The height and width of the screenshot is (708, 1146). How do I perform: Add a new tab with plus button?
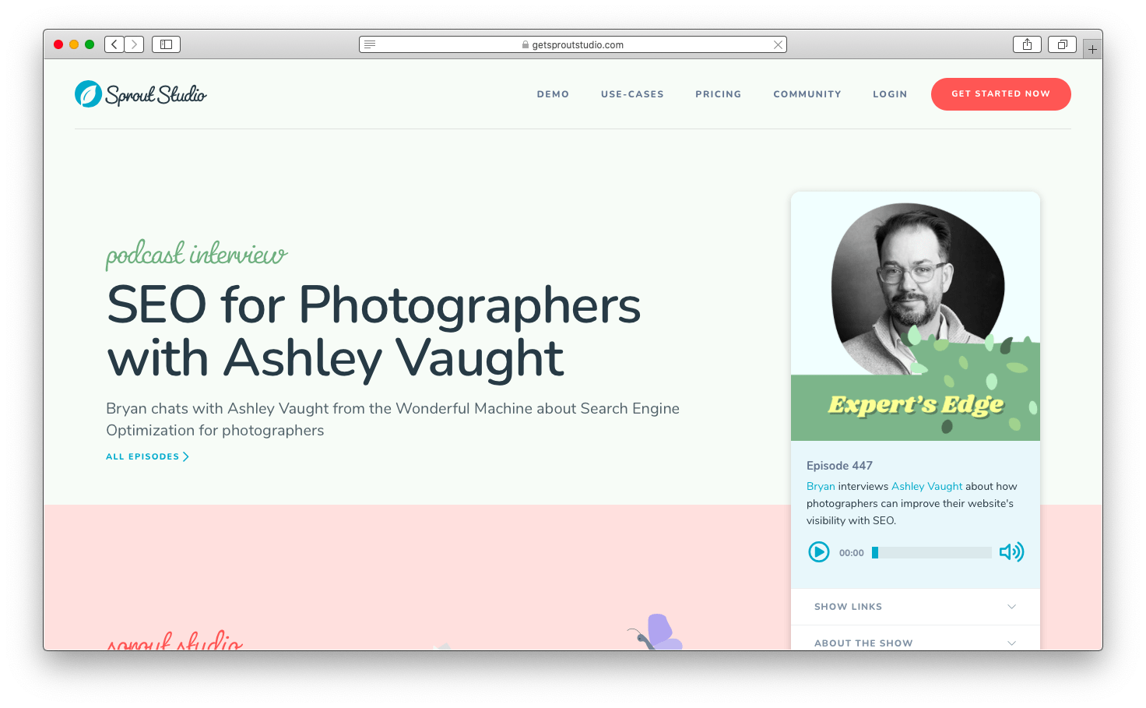click(x=1092, y=49)
